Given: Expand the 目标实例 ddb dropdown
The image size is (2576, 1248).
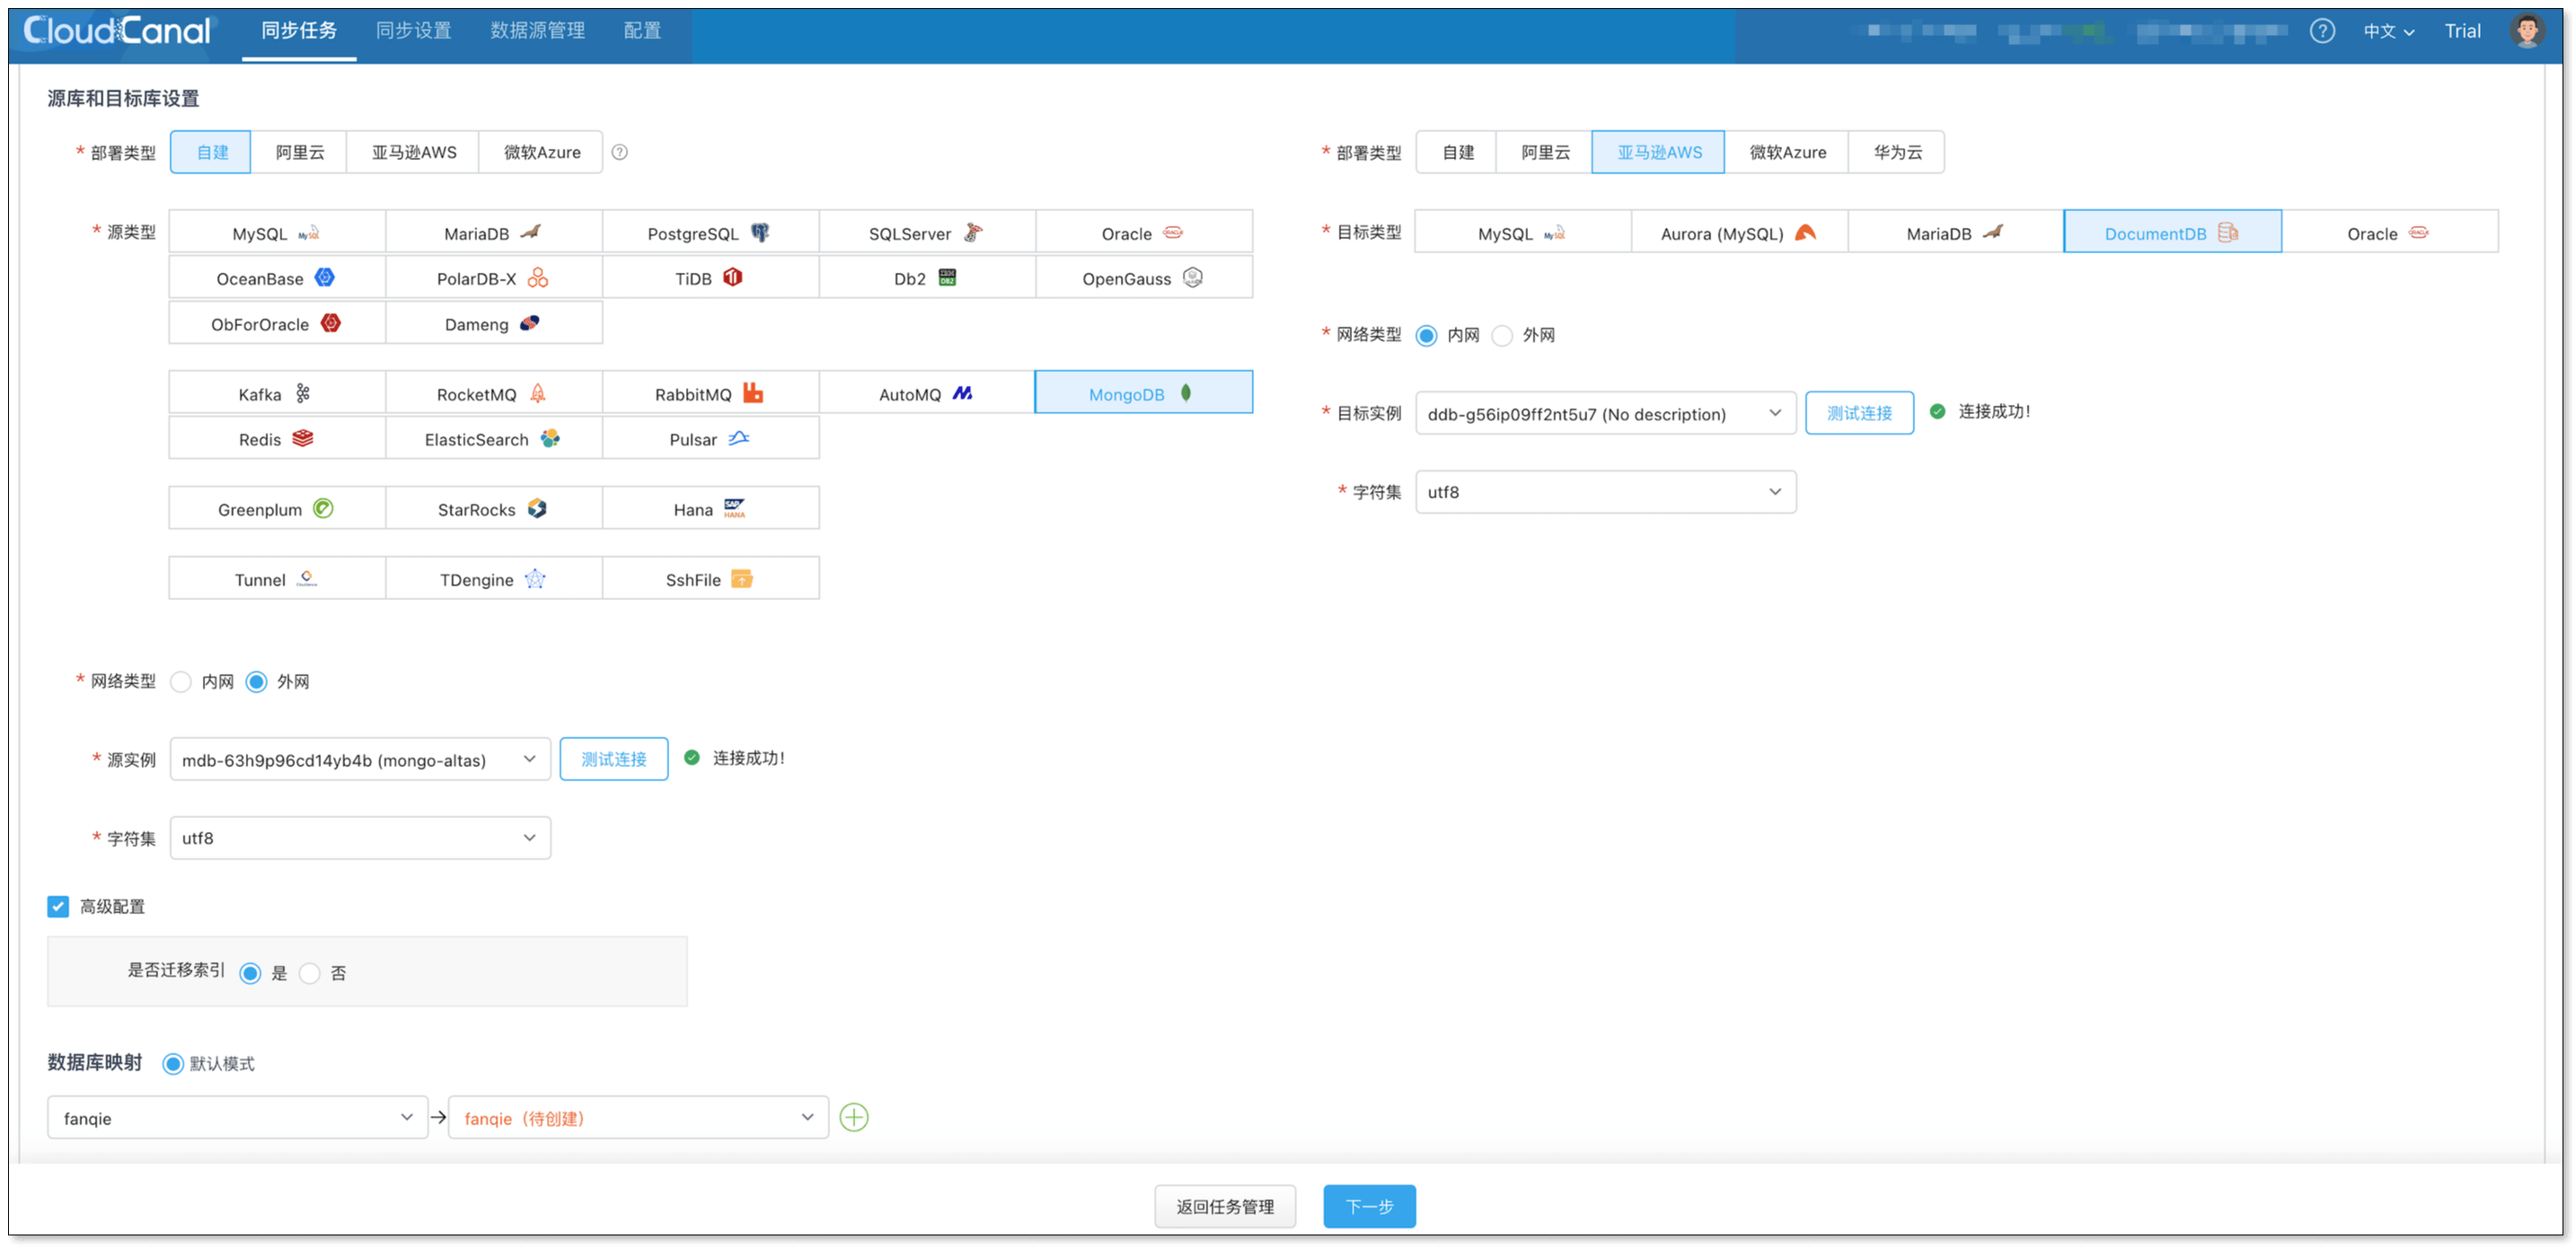Looking at the screenshot, I should pos(1605,413).
